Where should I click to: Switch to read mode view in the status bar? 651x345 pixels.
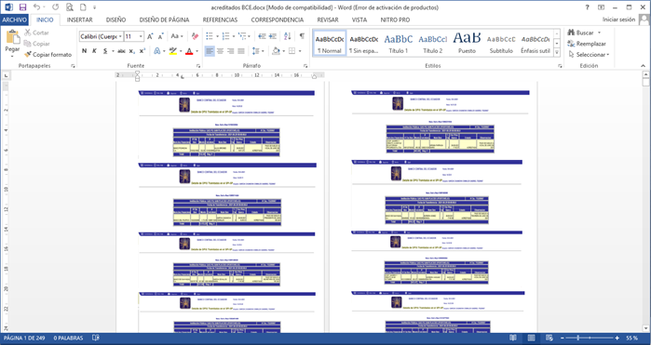tap(513, 338)
